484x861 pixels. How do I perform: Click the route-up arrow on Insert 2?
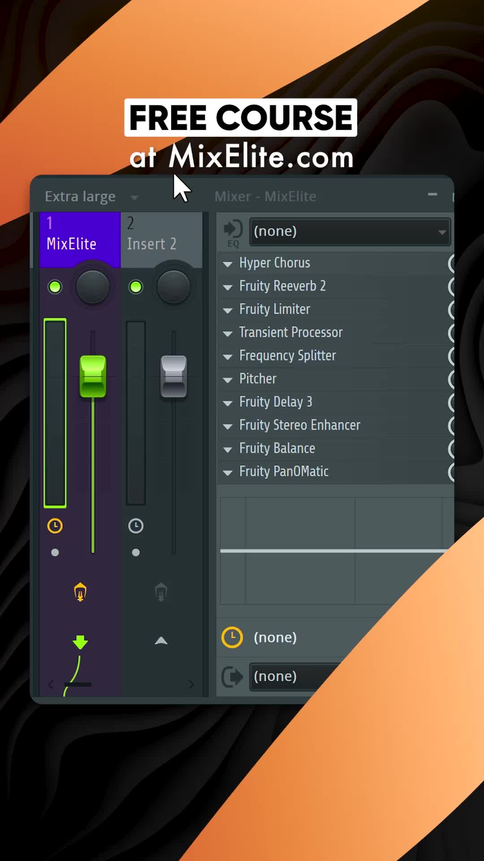(x=161, y=641)
